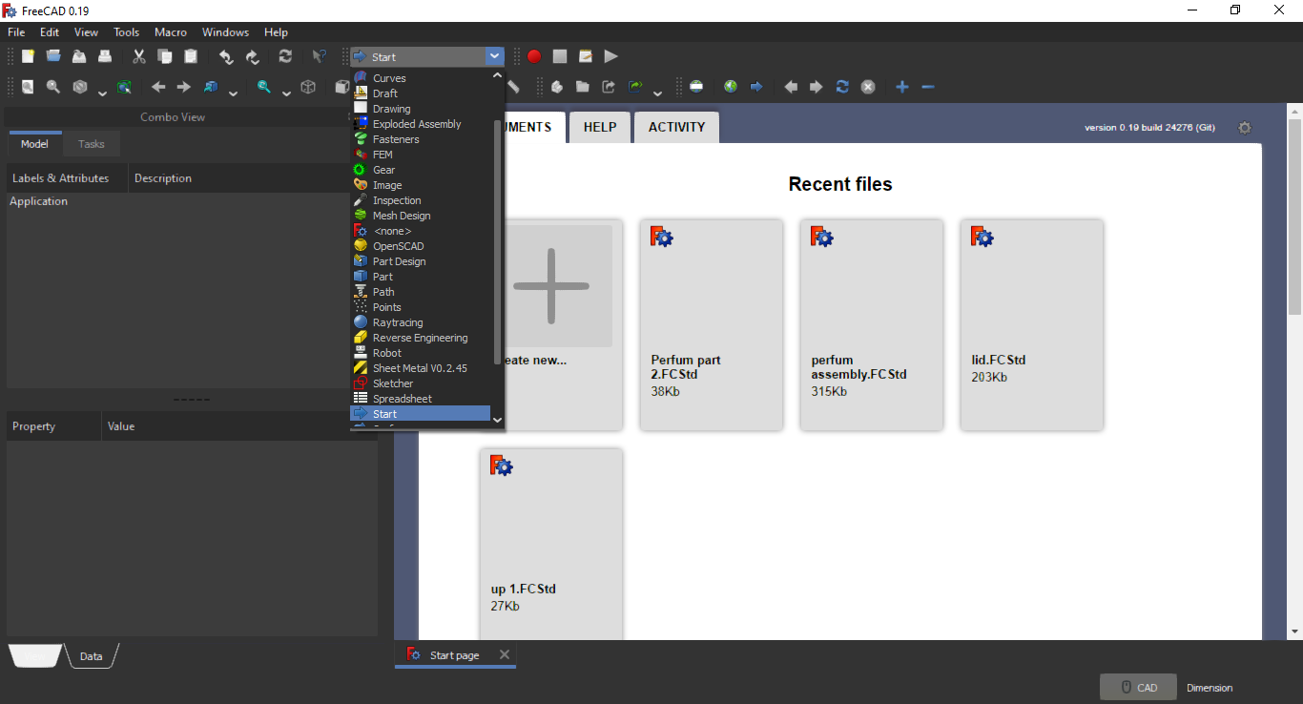Click the Refresh recompute icon

(285, 56)
